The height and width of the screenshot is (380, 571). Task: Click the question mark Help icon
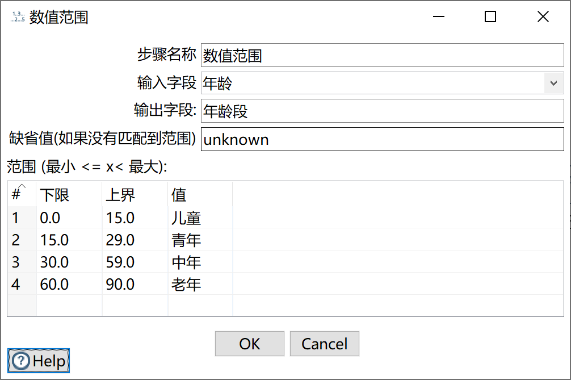tap(20, 361)
